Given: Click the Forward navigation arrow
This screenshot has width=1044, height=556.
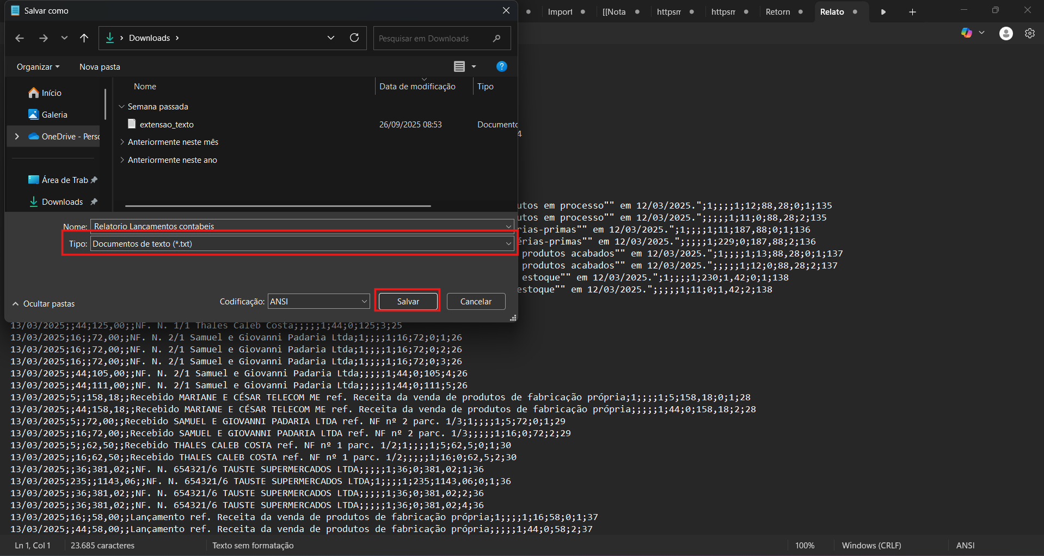Looking at the screenshot, I should [x=44, y=38].
